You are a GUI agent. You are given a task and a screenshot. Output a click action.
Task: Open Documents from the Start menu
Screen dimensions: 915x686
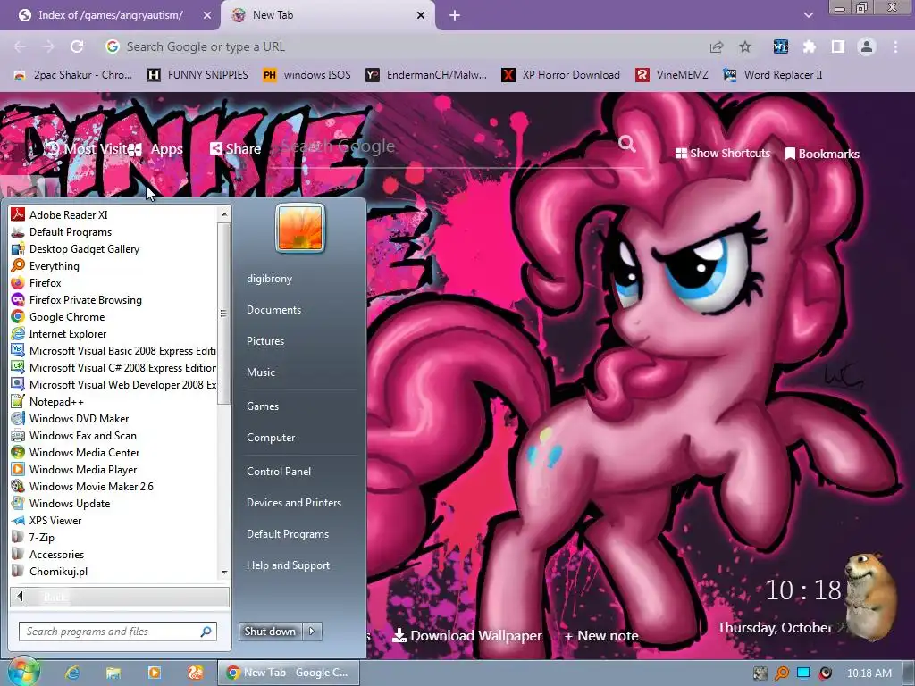pos(273,310)
